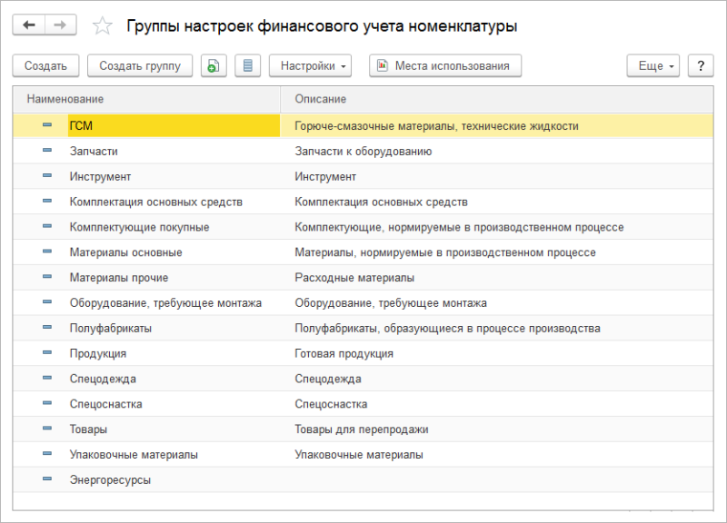Select Упаковочные материалы in name column

(134, 454)
